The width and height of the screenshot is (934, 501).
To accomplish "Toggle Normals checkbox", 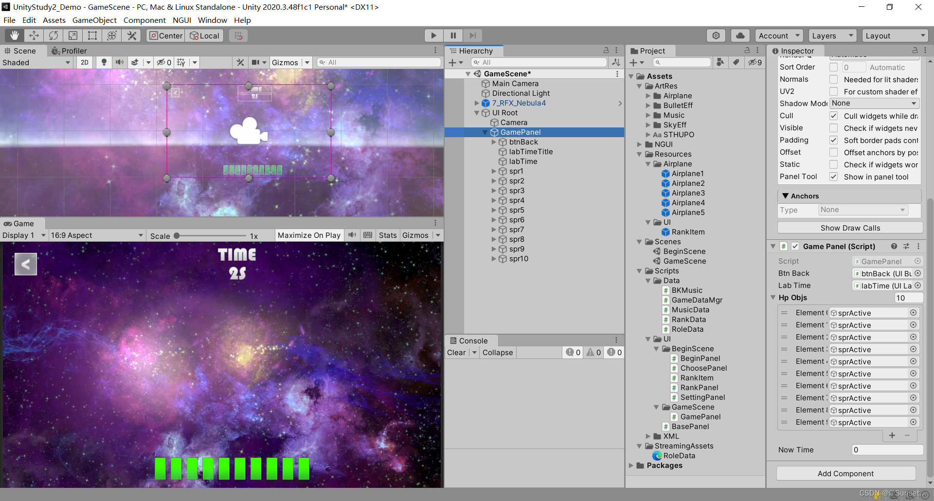I will 833,79.
